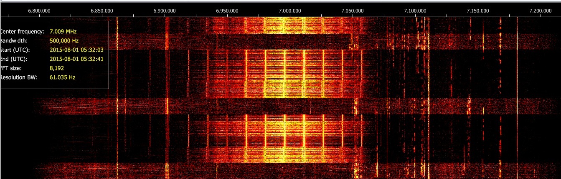This screenshot has height=179, width=561.
Task: Click the 7.050.000 frequency axis label
Action: click(353, 10)
